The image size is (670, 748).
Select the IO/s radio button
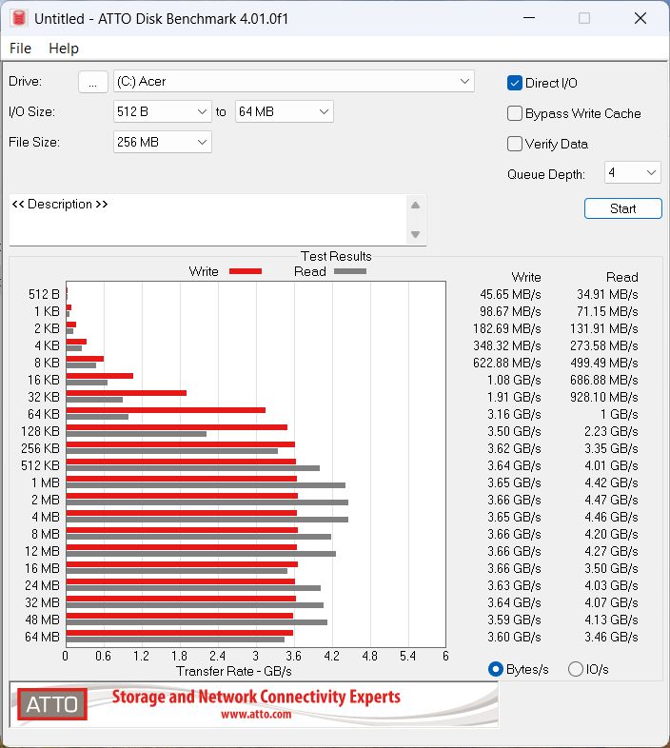[576, 669]
